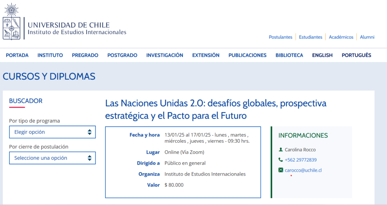The height and width of the screenshot is (205, 387).
Task: Click the Las Naciones Unidas 2.0 course title
Action: coord(216,109)
